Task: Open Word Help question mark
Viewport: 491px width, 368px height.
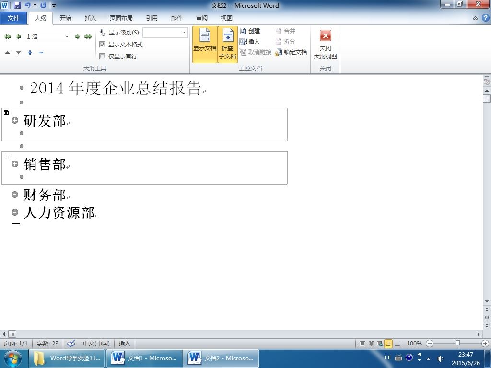Action: coord(485,18)
